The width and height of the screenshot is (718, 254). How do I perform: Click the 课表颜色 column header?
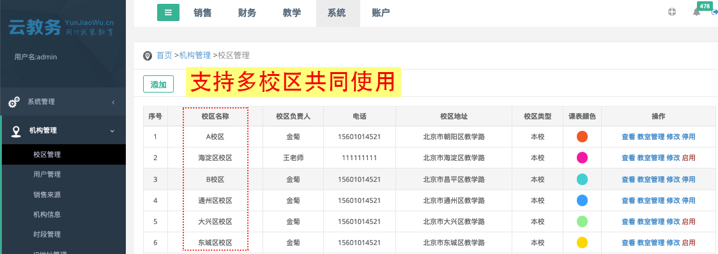pos(582,116)
